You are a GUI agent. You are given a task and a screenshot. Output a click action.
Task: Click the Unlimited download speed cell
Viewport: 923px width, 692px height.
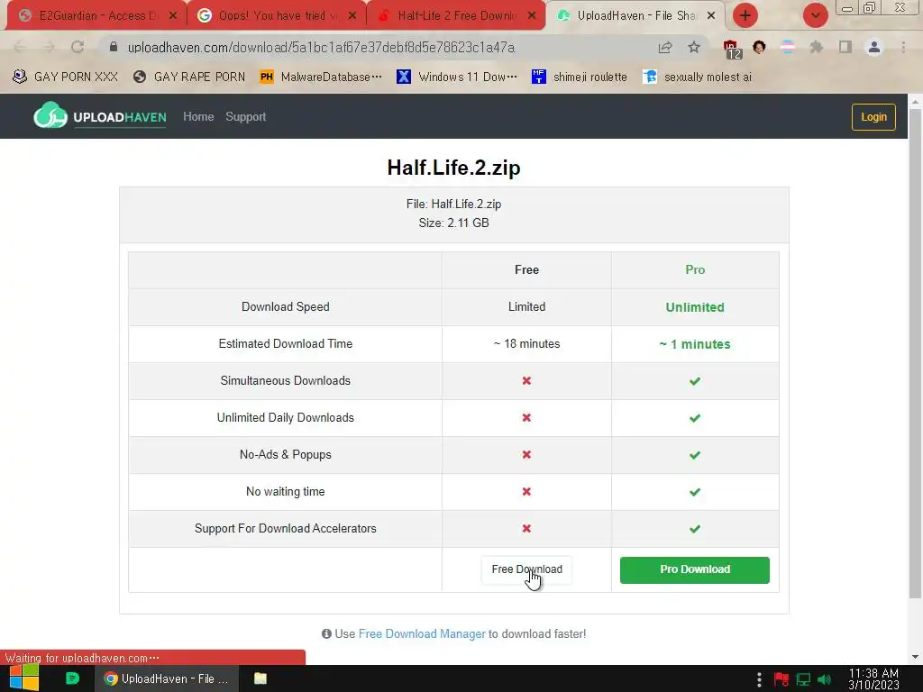(695, 307)
